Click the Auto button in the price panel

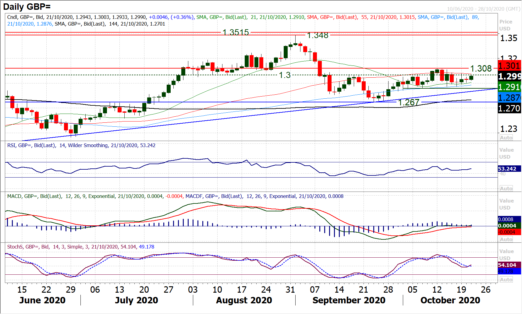pyautogui.click(x=506, y=138)
